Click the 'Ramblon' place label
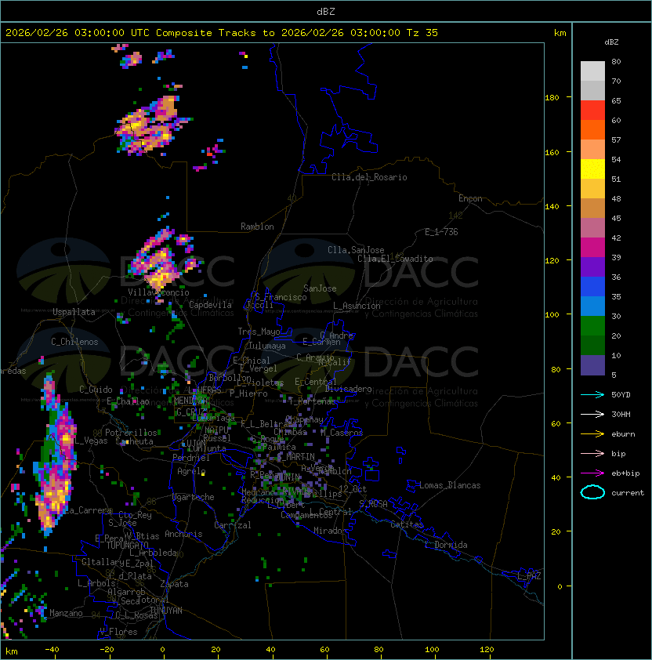 [x=257, y=227]
